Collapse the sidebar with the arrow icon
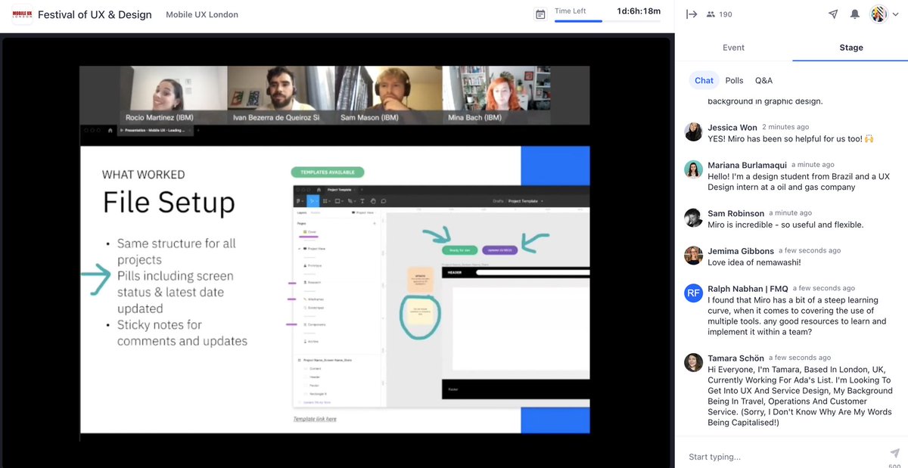This screenshot has width=908, height=468. click(691, 14)
